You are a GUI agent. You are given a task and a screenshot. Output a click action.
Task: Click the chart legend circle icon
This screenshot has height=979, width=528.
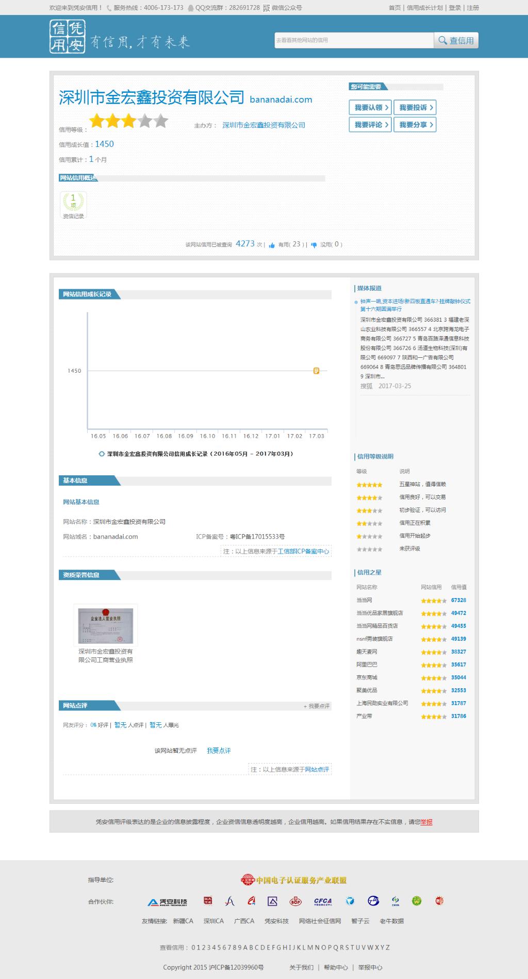coord(102,454)
